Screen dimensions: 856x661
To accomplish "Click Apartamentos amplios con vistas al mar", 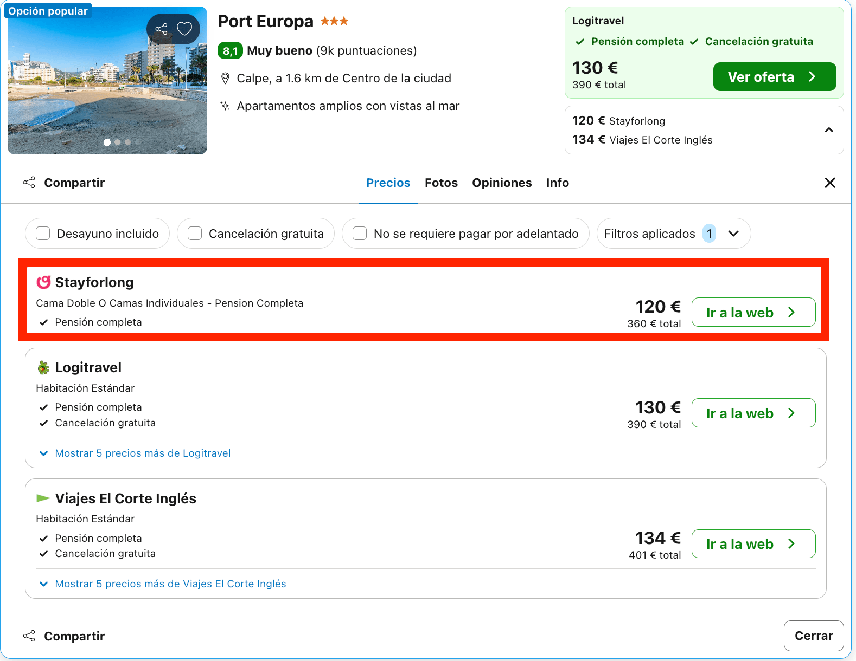I will 348,106.
